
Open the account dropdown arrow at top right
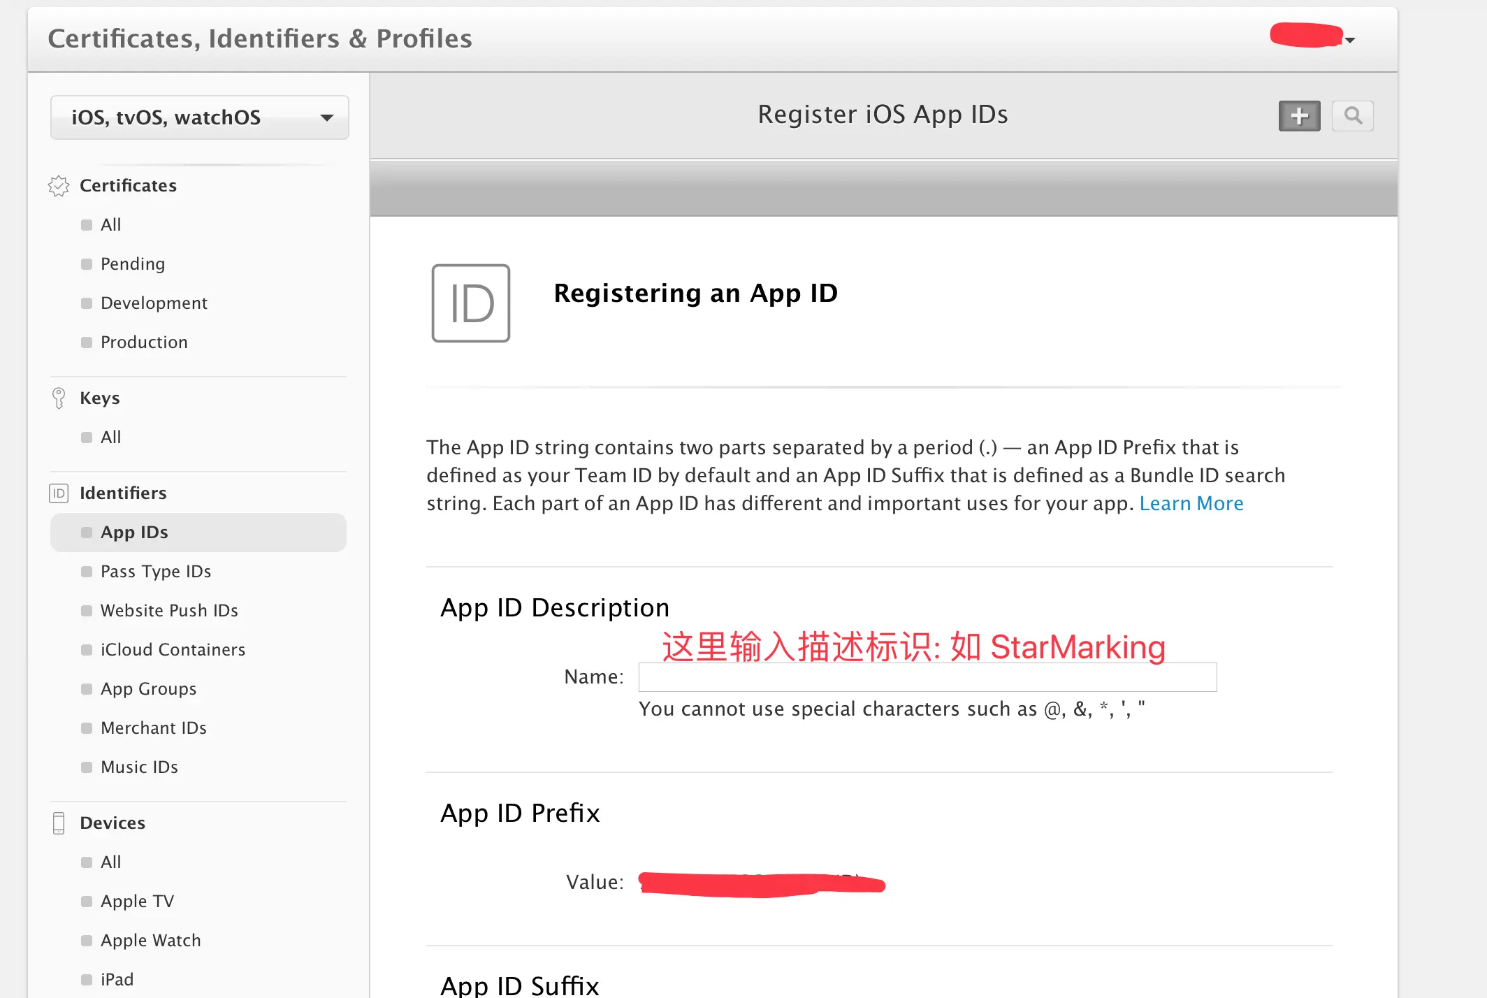1350,40
